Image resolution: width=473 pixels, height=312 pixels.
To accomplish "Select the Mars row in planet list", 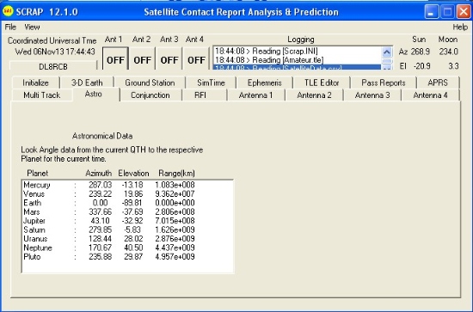I will (127, 212).
